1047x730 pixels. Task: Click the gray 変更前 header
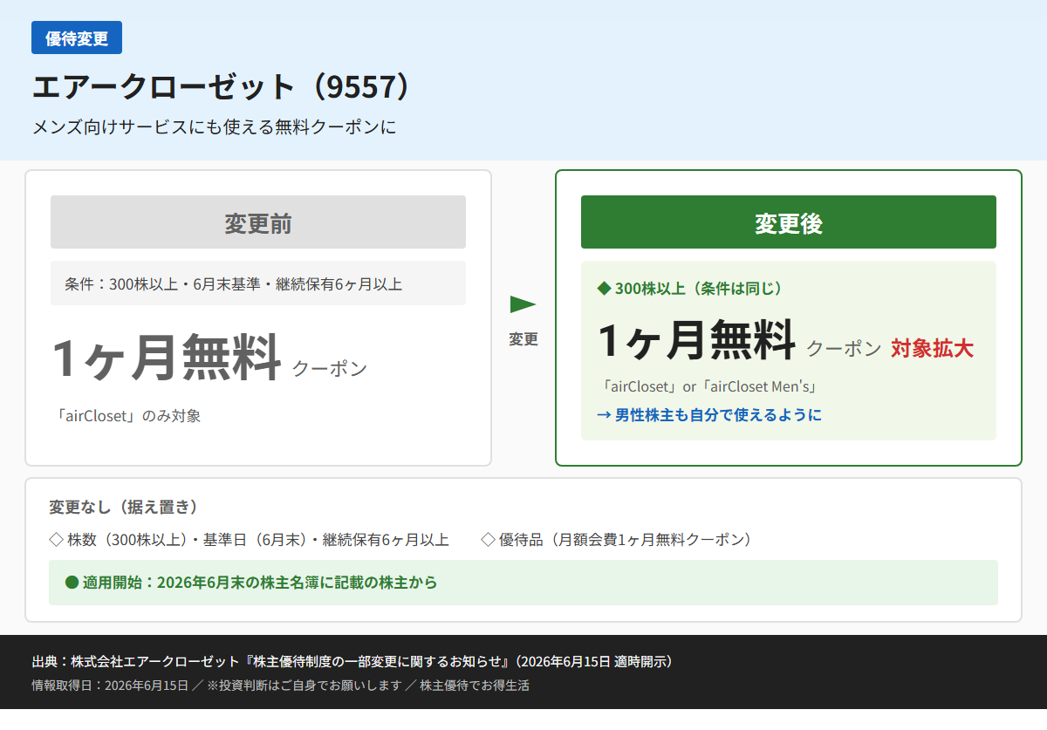258,222
